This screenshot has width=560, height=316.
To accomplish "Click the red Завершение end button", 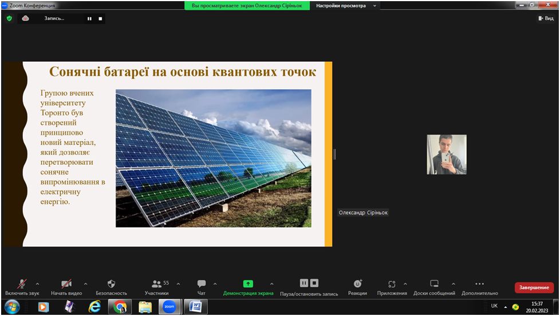I will tap(534, 287).
